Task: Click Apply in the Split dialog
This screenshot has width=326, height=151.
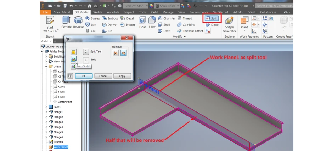Action: pyautogui.click(x=122, y=76)
